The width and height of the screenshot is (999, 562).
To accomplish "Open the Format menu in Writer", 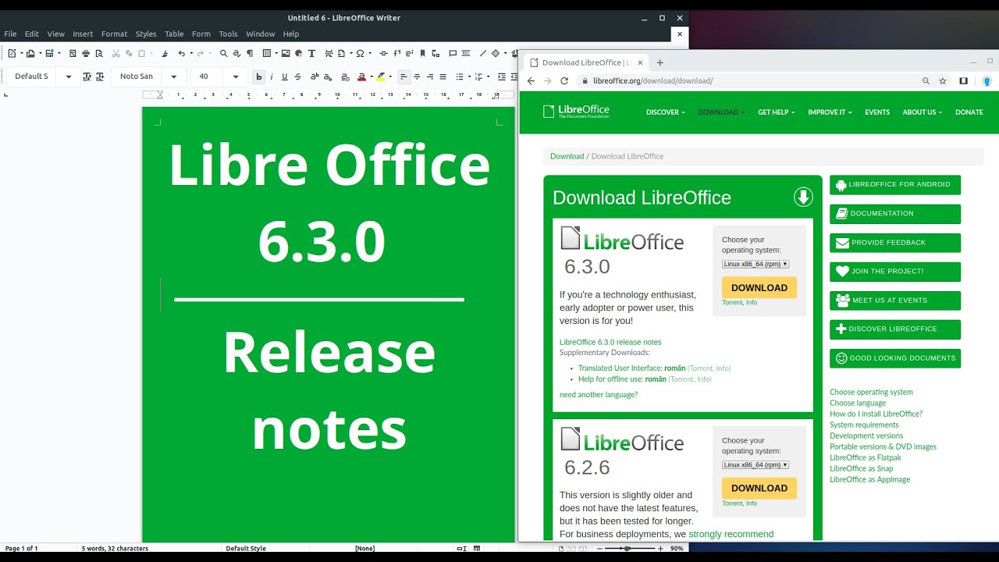I will (x=114, y=34).
